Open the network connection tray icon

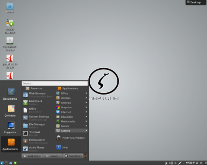pyautogui.click(x=180, y=163)
